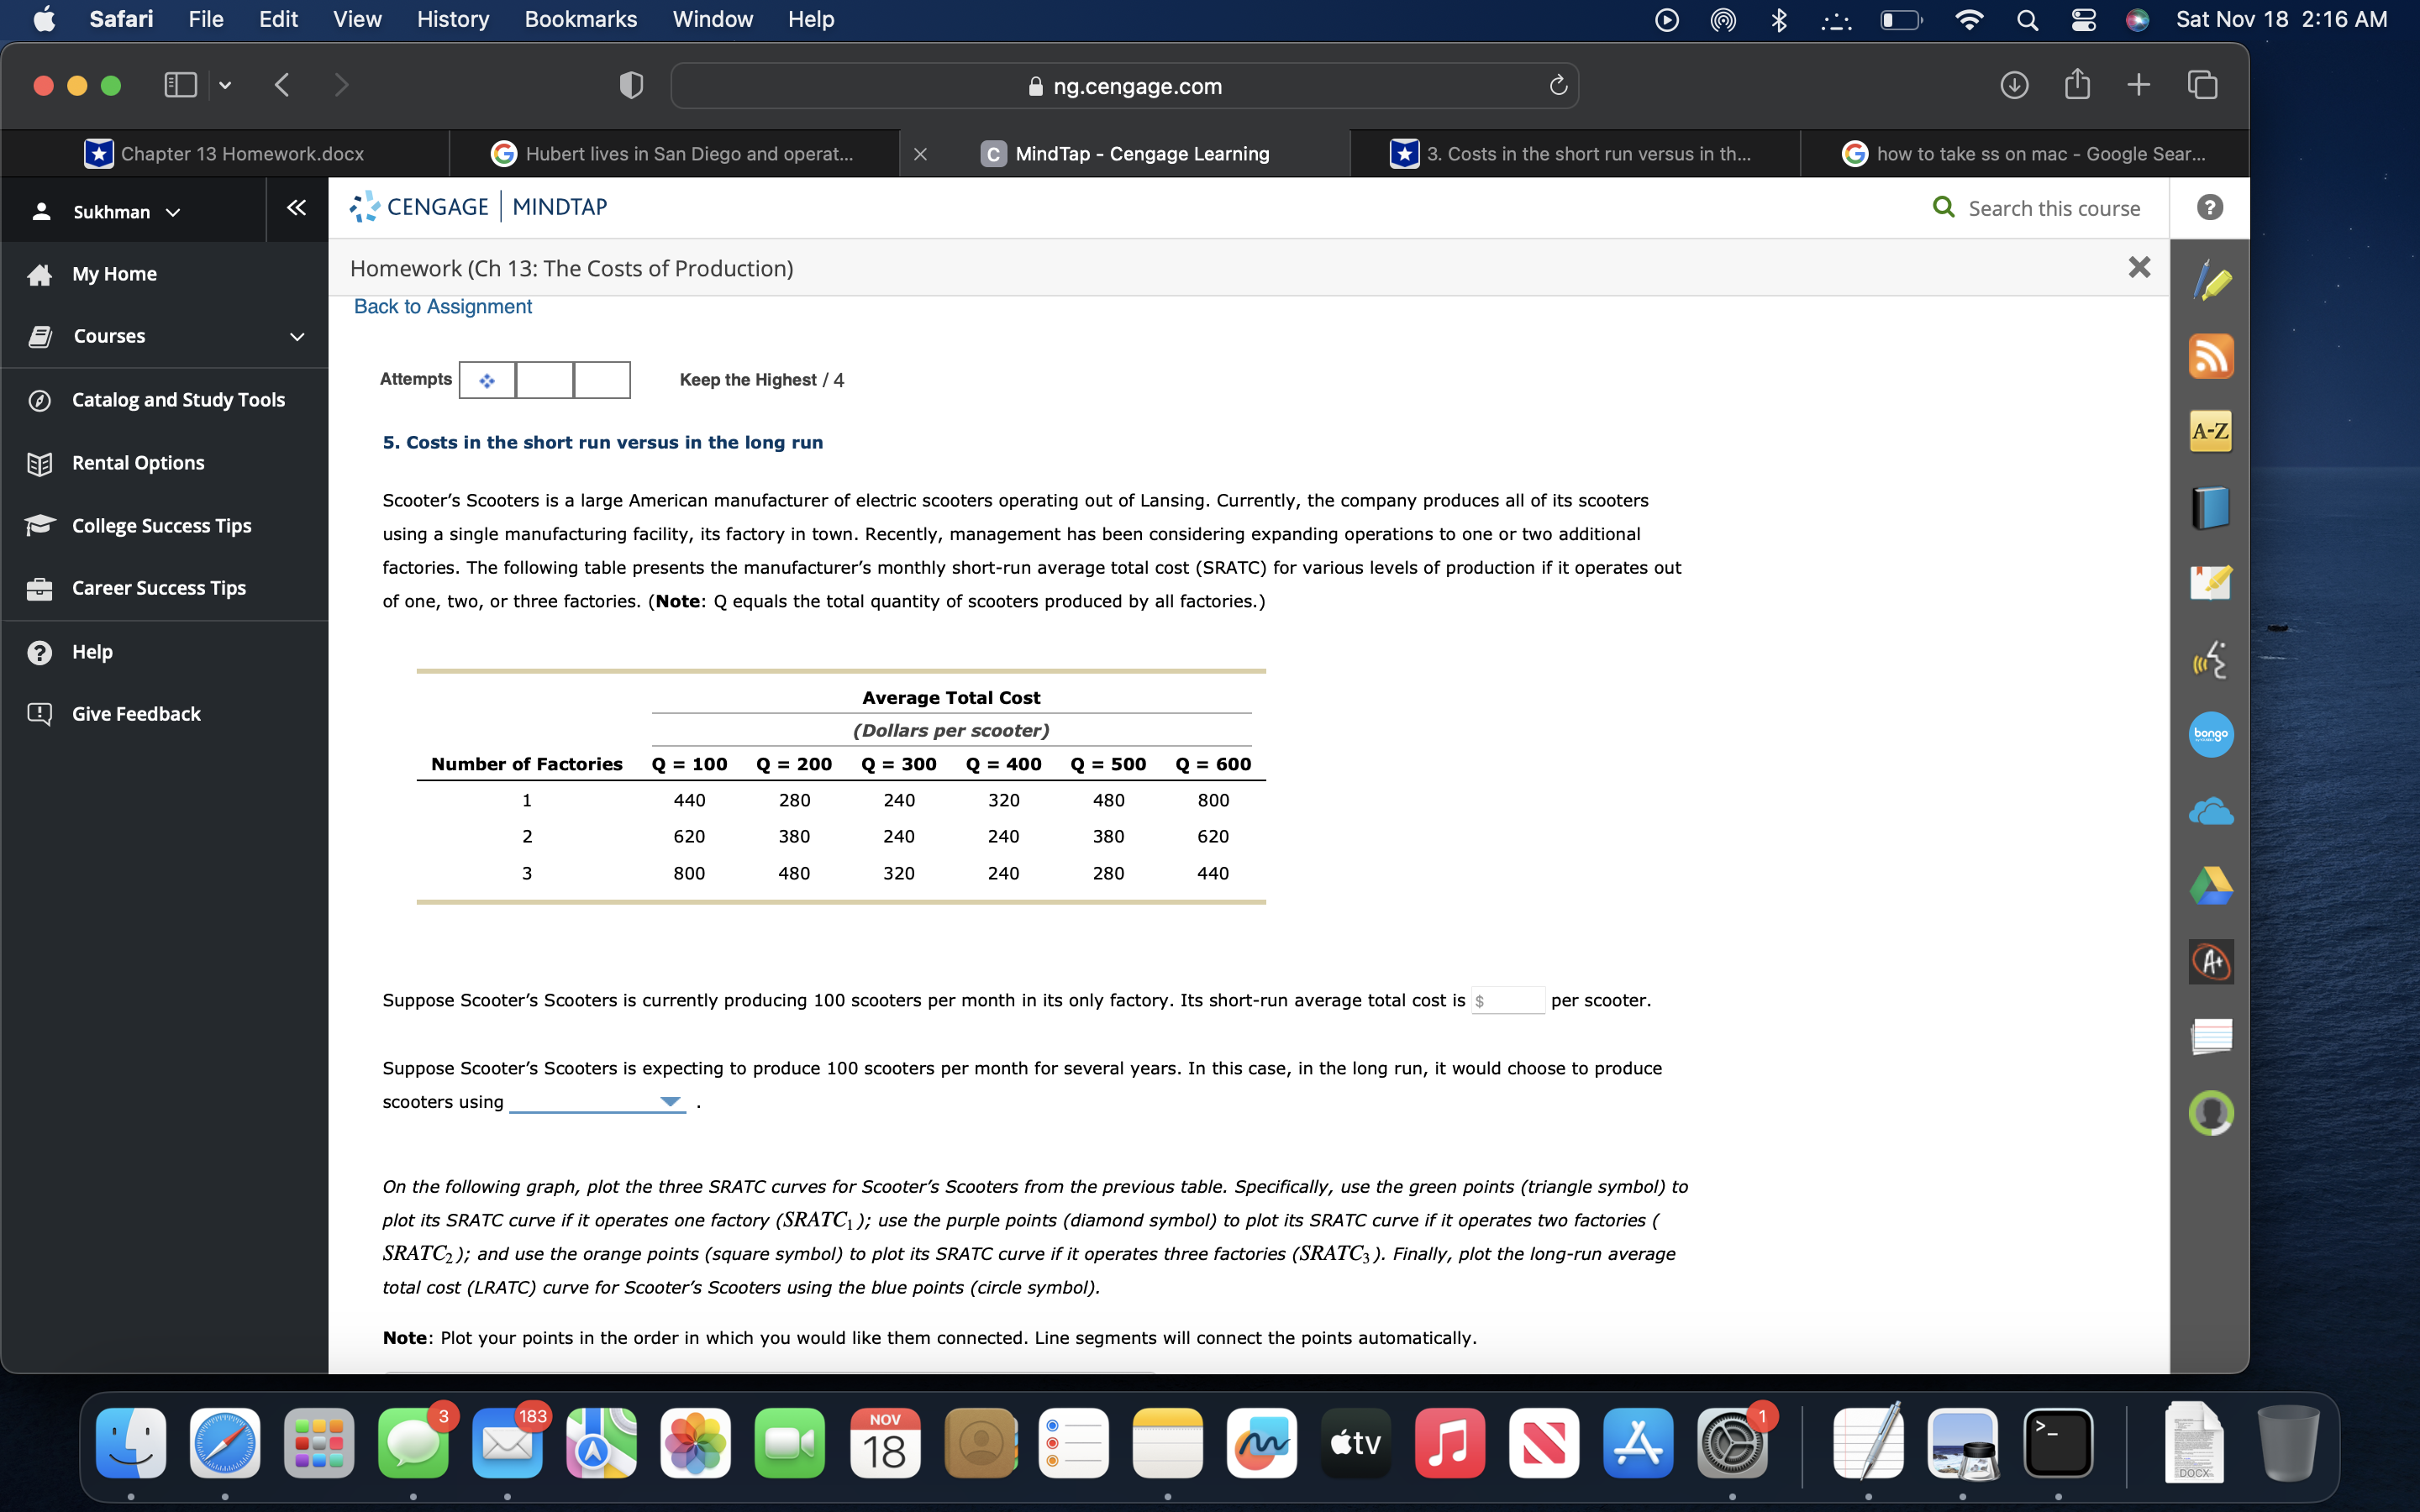This screenshot has width=2420, height=1512.
Task: Open the flashcards icon near the sidebar bottom
Action: coord(2212,1037)
